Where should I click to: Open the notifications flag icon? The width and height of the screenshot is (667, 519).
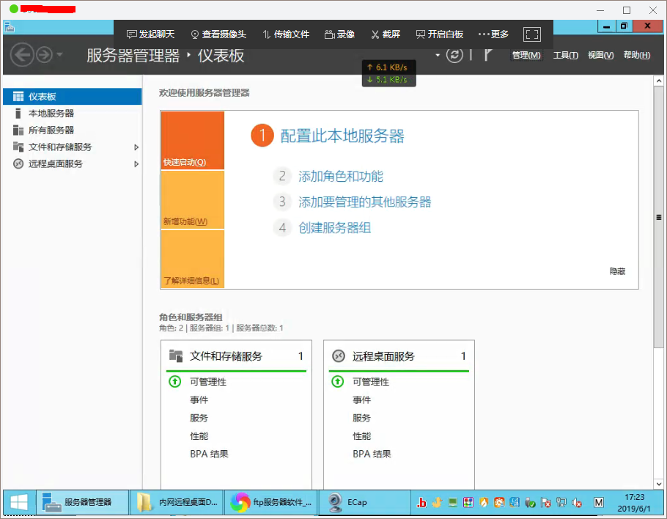point(487,56)
